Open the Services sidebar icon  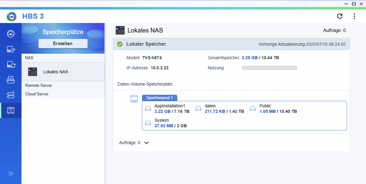click(11, 95)
